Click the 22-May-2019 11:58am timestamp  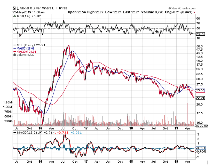coord(28,12)
